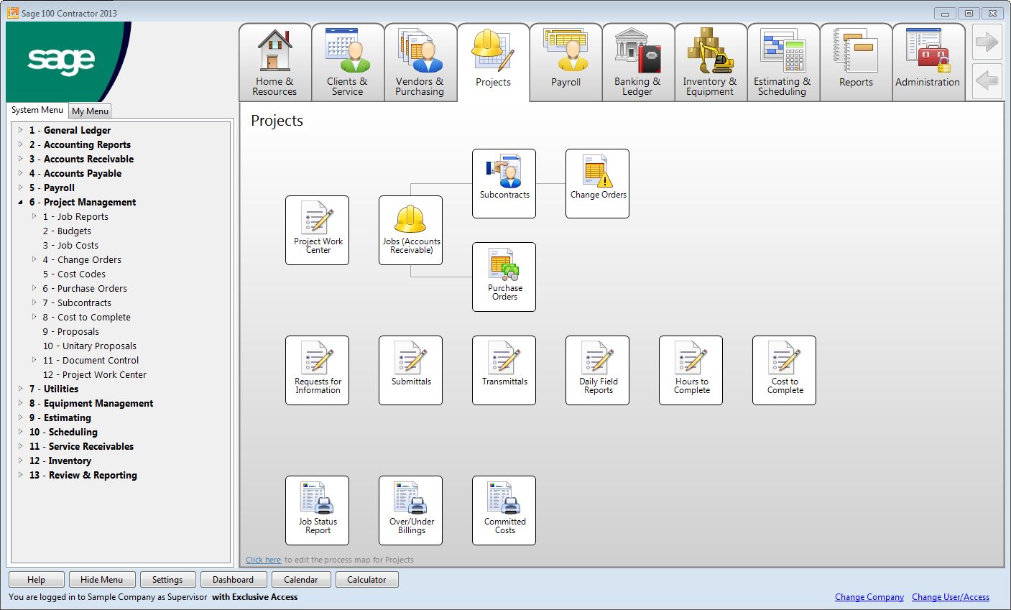This screenshot has width=1011, height=610.
Task: Open Inventory & Equipment tab
Action: (x=711, y=63)
